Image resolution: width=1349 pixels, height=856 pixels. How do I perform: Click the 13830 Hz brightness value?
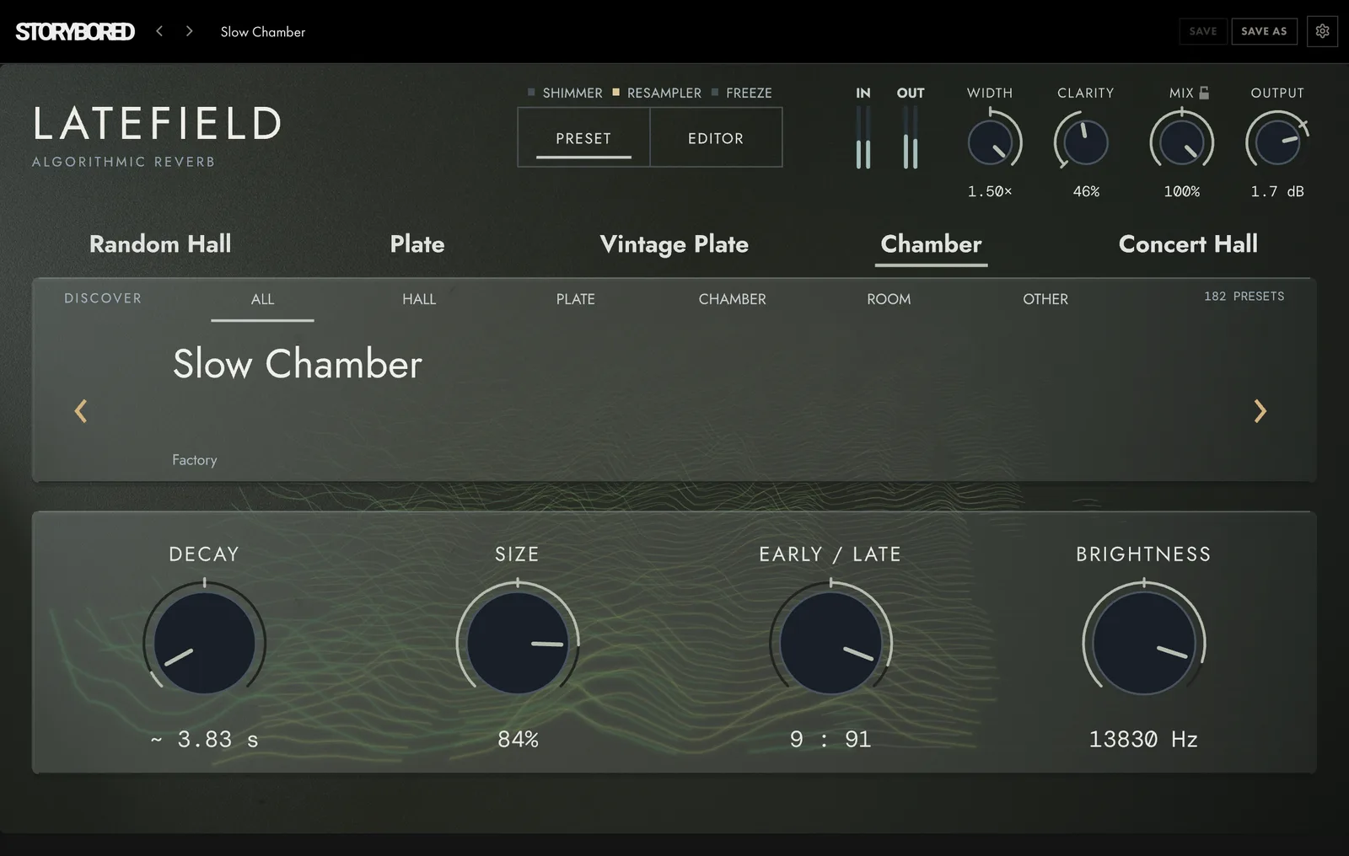(x=1143, y=739)
